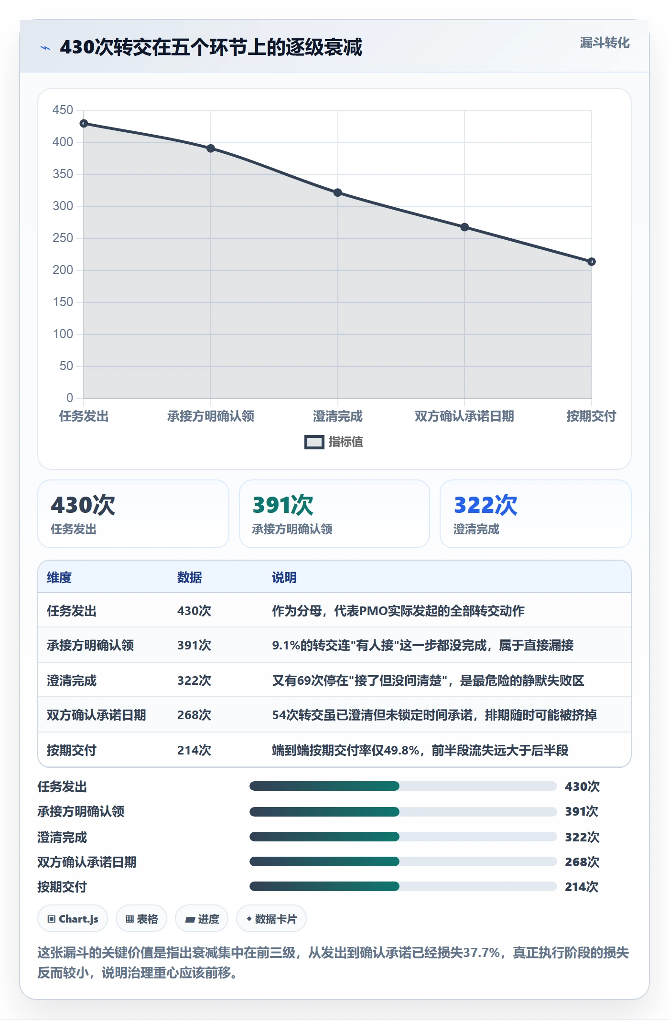Select the 268次 cell in the table
669x1020 pixels.
(x=194, y=715)
